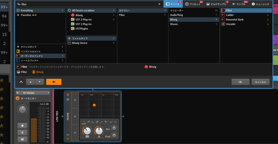Select the Vocoder device in results

(230, 24)
